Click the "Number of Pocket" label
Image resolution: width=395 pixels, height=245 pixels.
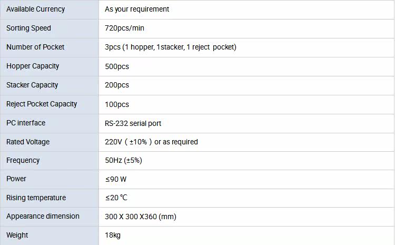point(35,47)
